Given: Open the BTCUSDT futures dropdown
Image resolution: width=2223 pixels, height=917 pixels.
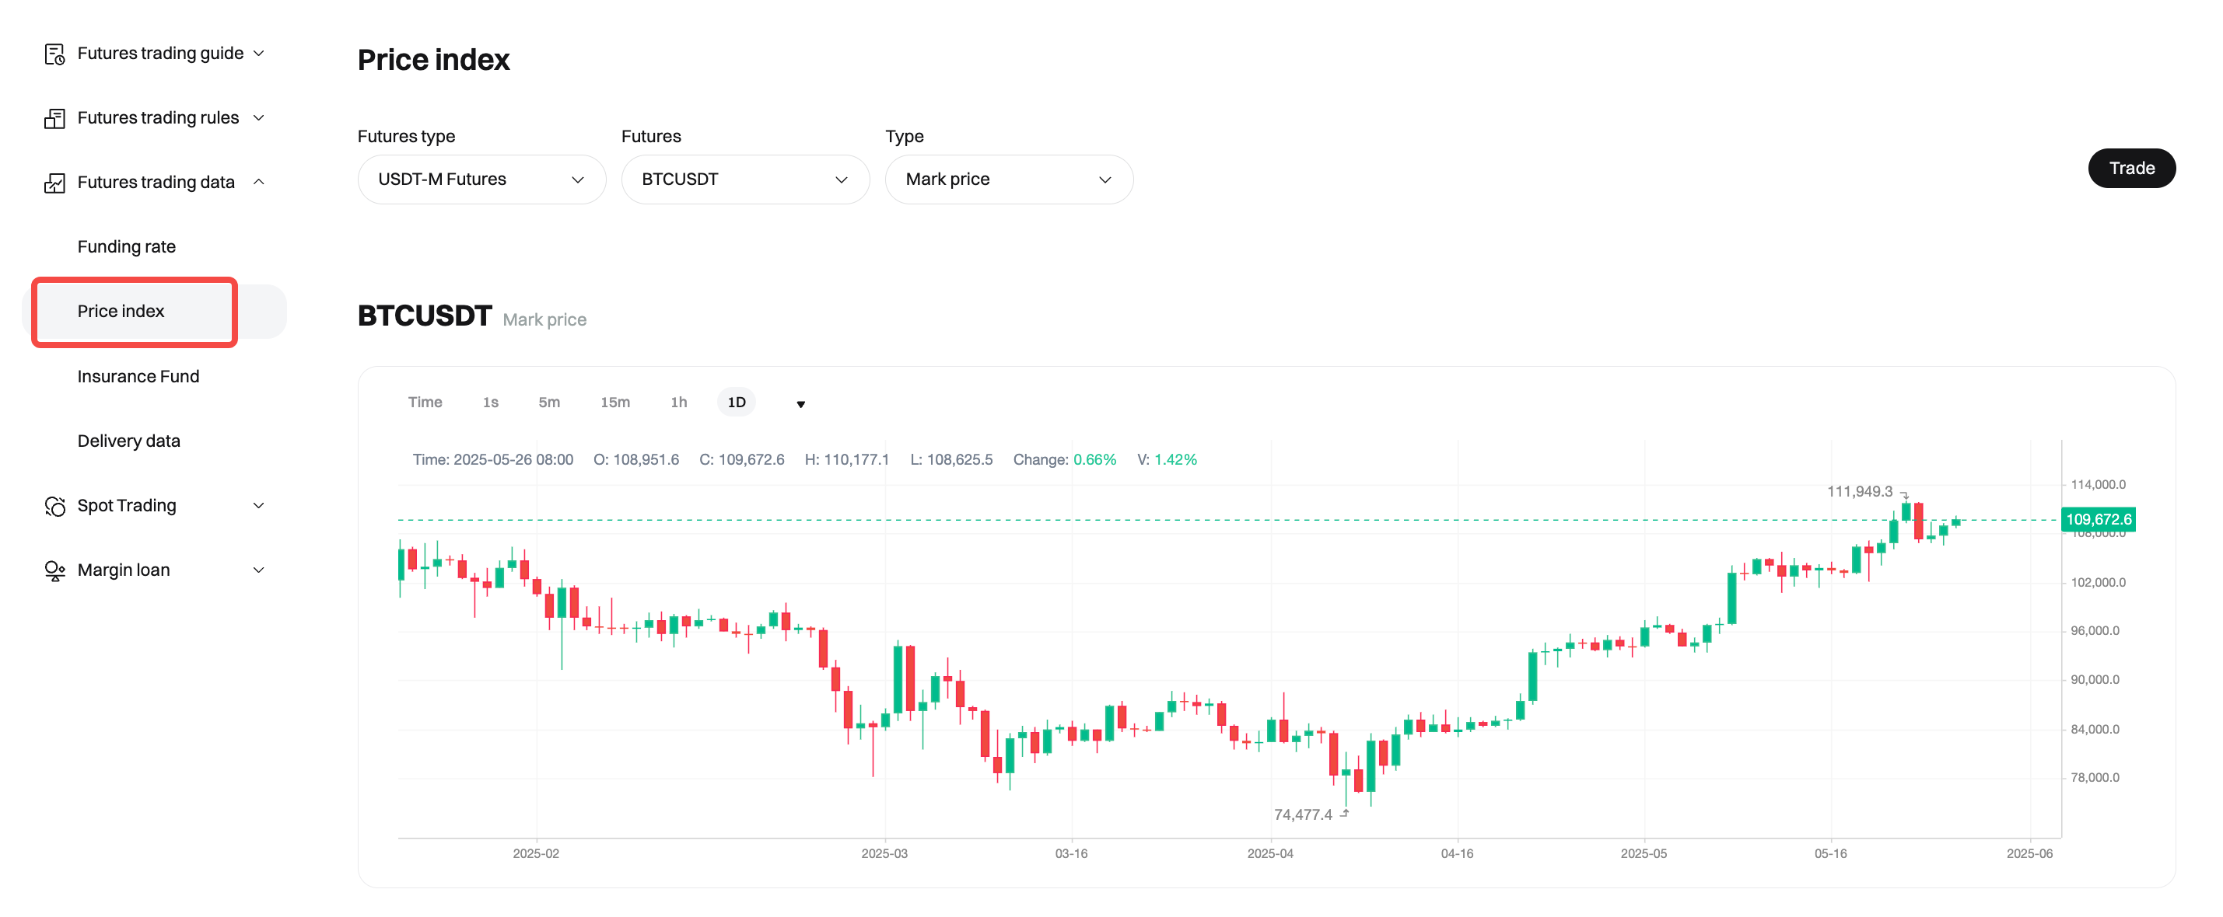Looking at the screenshot, I should tap(744, 180).
